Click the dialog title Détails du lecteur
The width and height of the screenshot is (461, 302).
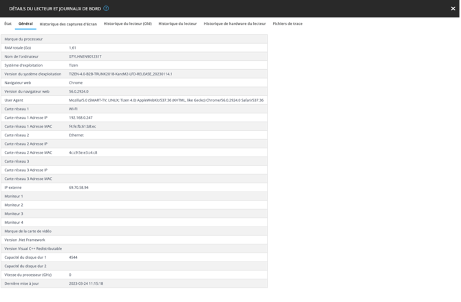[55, 9]
